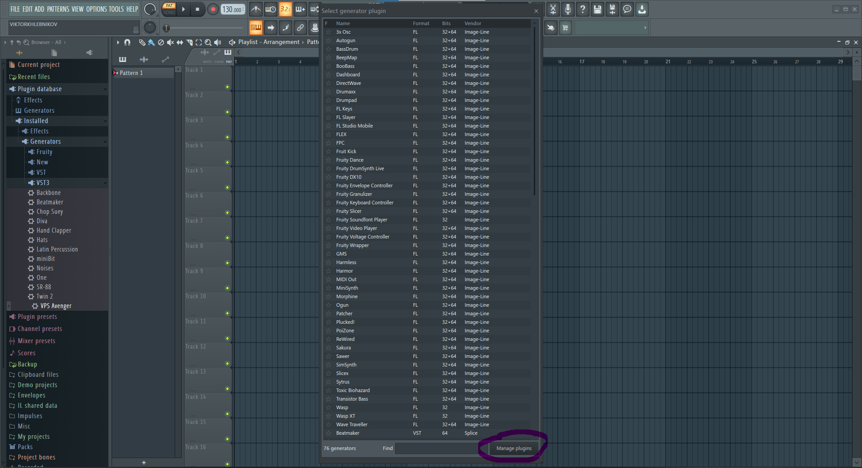This screenshot has height=468, width=862.
Task: Select VPS Avenger in the browser
Action: pyautogui.click(x=56, y=306)
